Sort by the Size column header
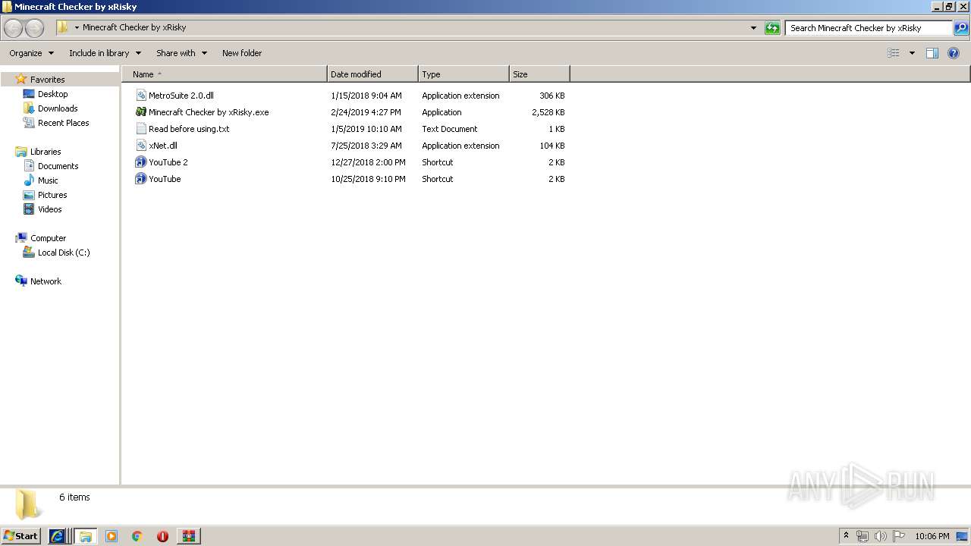 (x=539, y=74)
